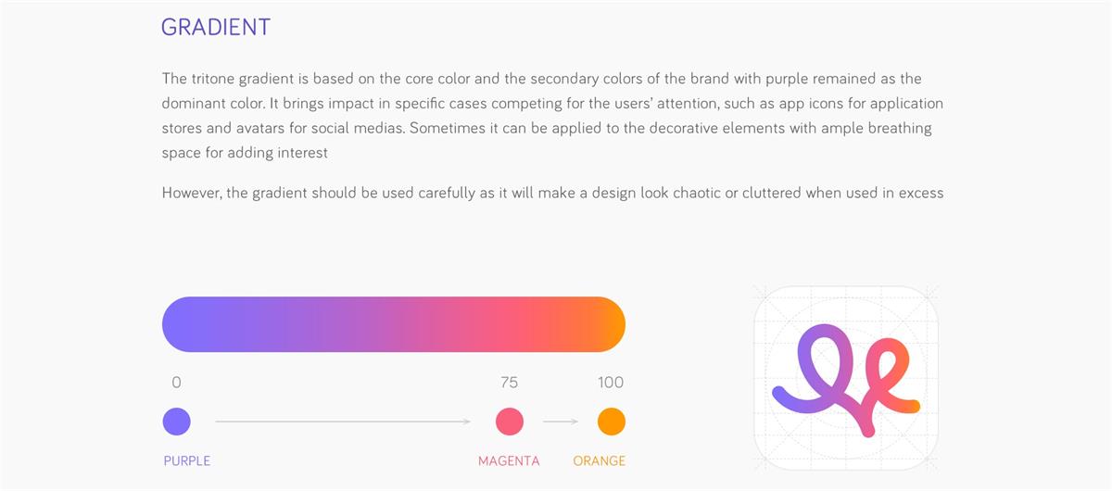
Task: Click the GRADIENT section heading
Action: click(215, 27)
